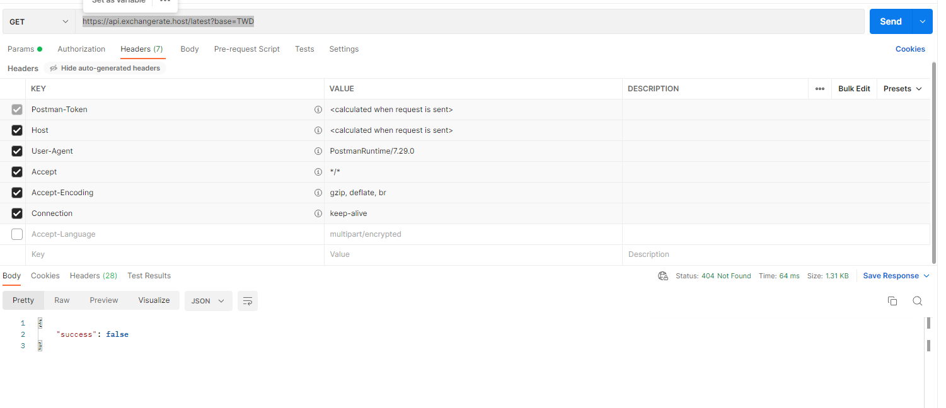Click the network globe icon near Status

point(662,276)
